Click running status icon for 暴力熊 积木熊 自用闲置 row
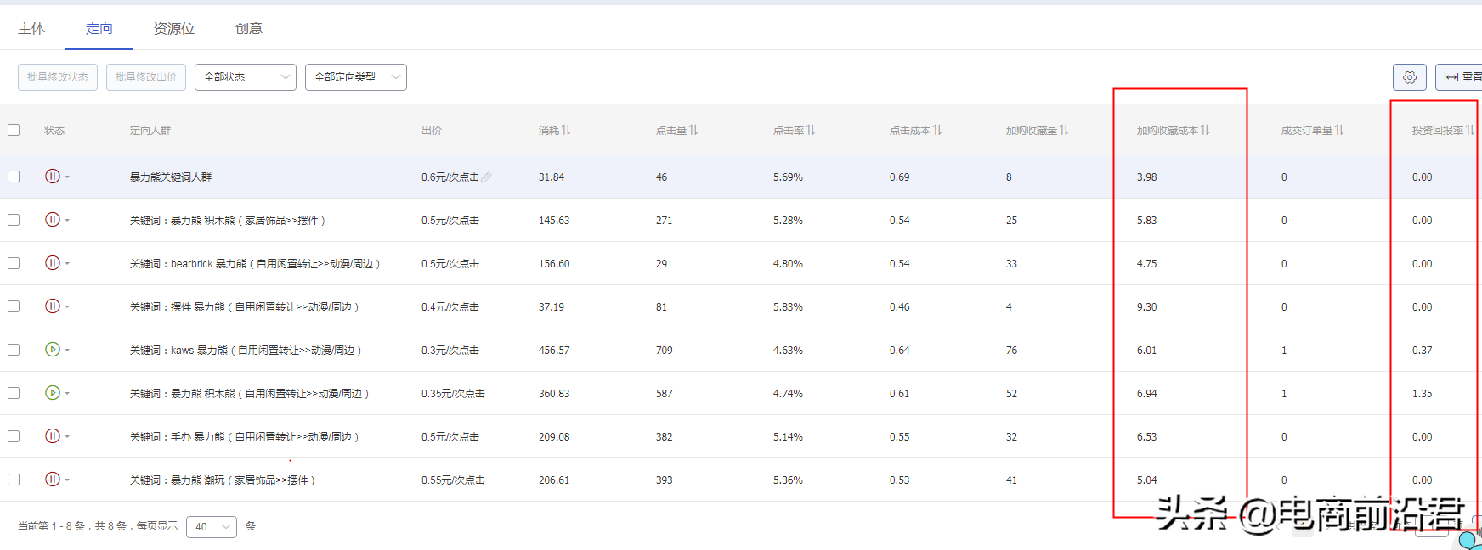Image resolution: width=1482 pixels, height=550 pixels. tap(53, 393)
